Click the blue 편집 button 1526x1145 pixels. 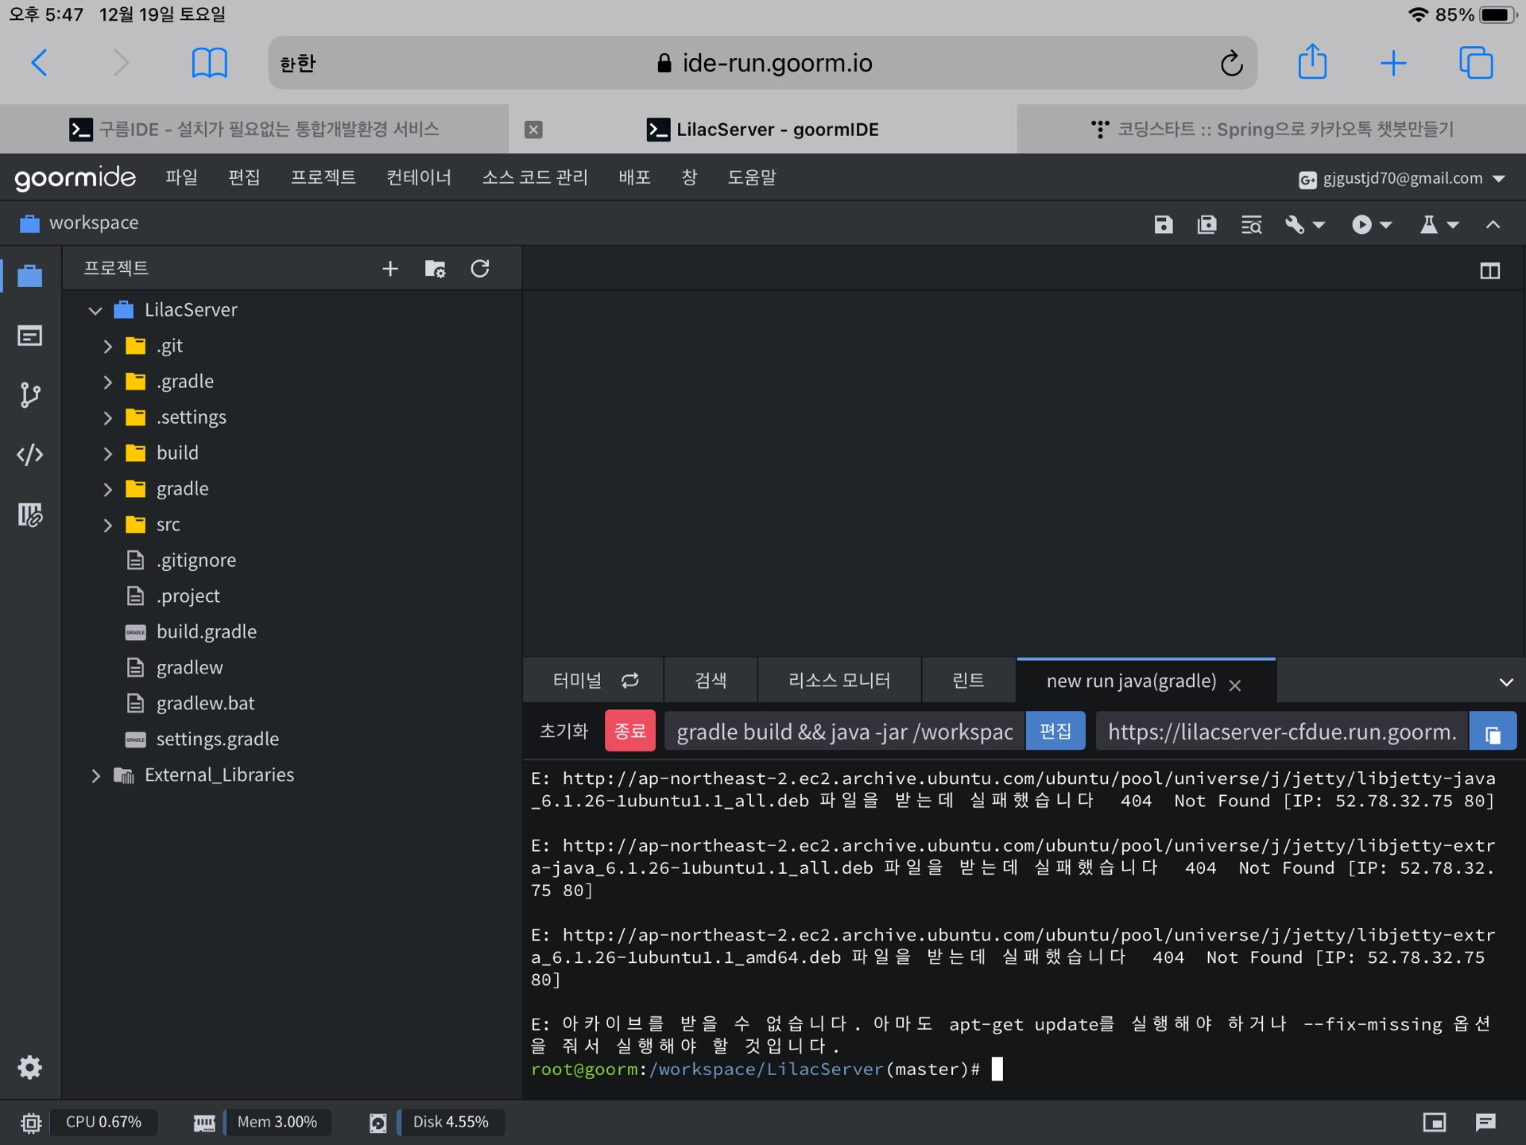[x=1055, y=731]
